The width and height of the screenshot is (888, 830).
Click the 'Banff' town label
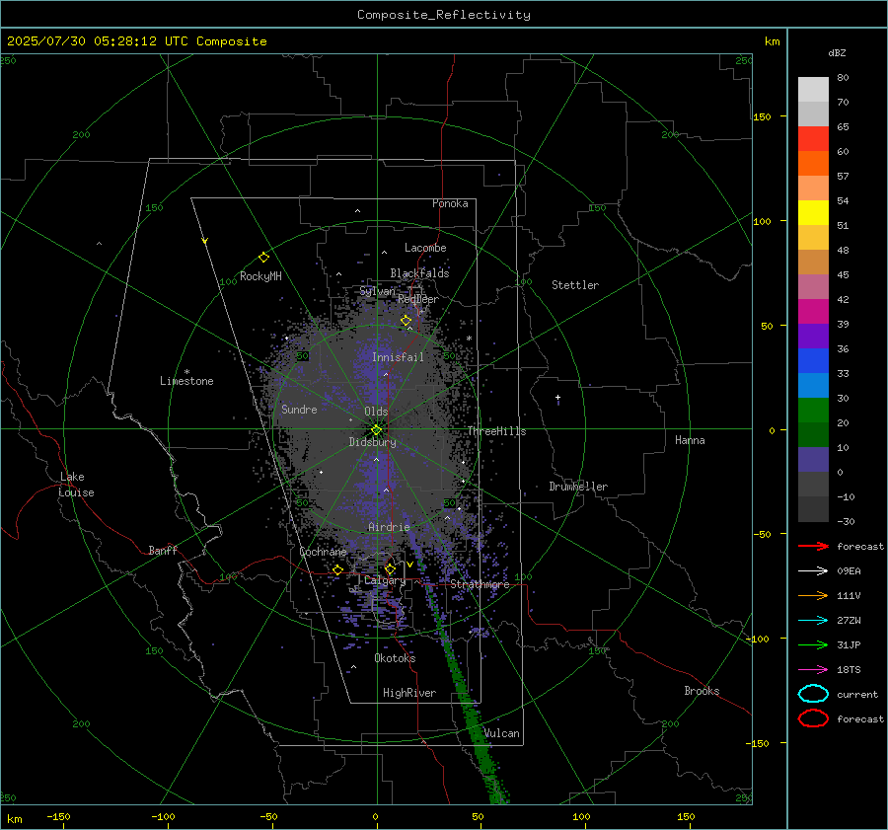163,550
